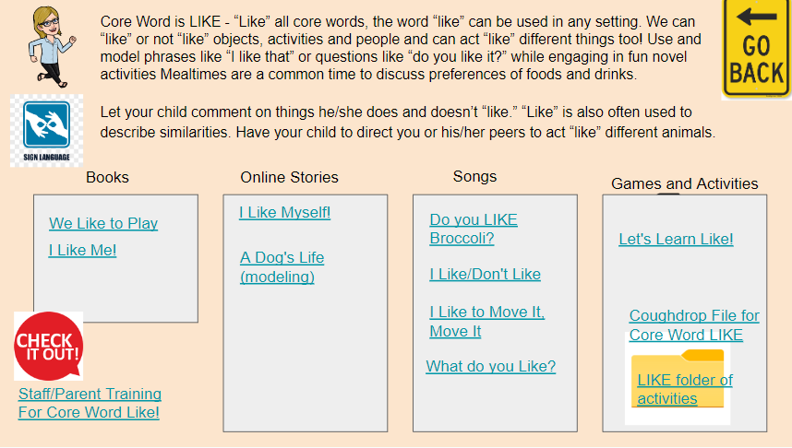Open I Like to Move It song

pyautogui.click(x=486, y=322)
